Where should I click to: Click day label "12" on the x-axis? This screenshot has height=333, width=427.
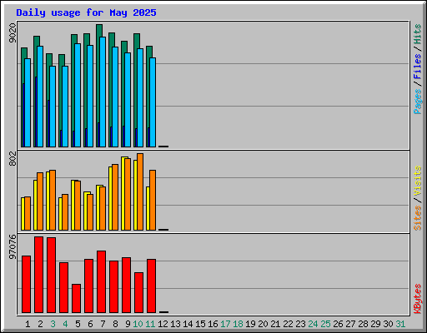(163, 324)
